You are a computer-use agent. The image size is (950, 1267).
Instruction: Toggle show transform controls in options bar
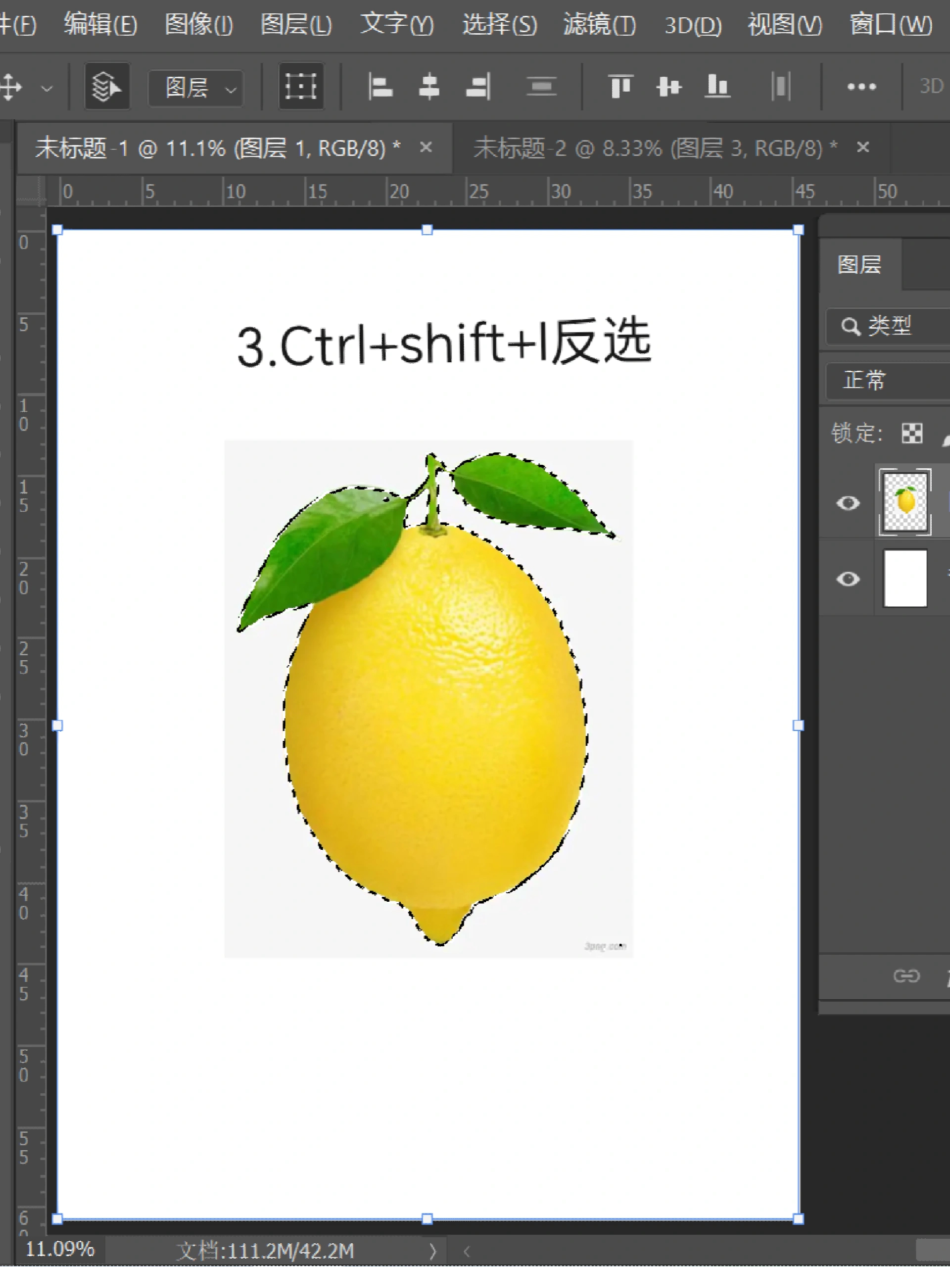[x=301, y=86]
